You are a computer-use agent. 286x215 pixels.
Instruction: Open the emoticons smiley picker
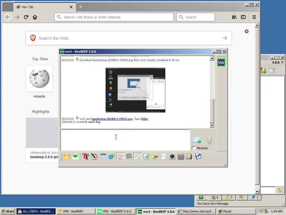tap(67, 156)
